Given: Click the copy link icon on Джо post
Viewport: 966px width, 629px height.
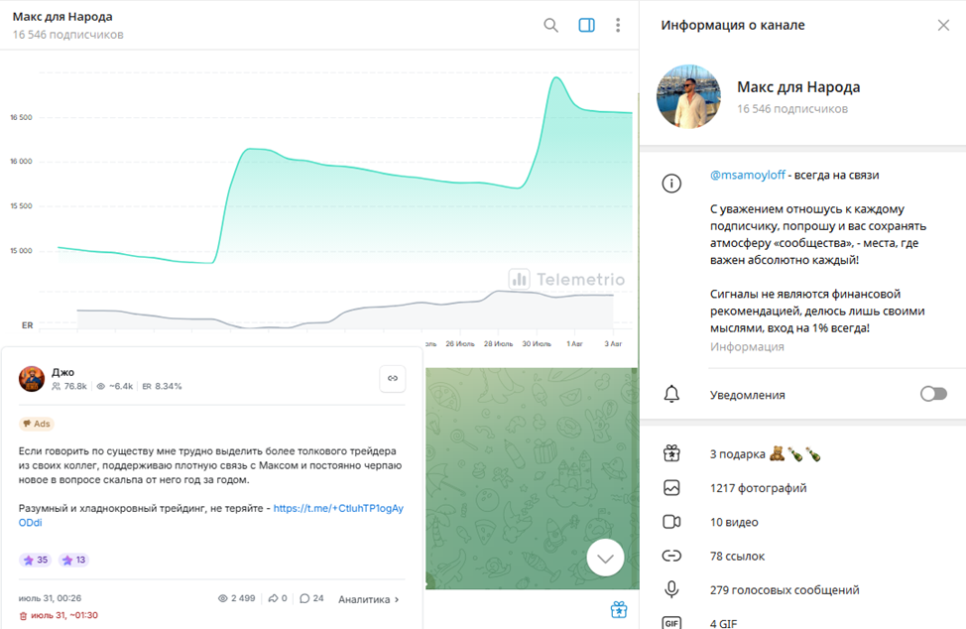Looking at the screenshot, I should tap(392, 378).
